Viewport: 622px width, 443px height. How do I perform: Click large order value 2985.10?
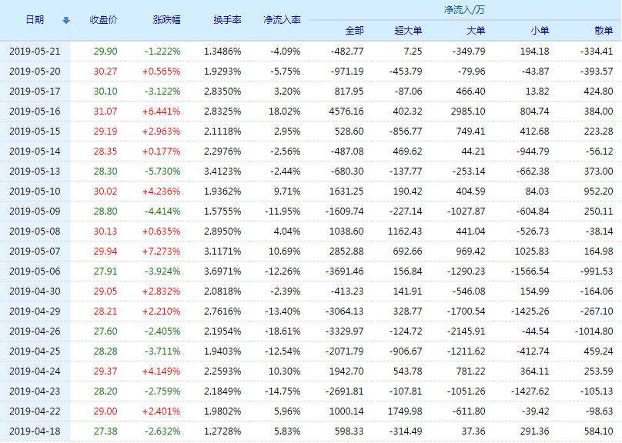coord(468,112)
